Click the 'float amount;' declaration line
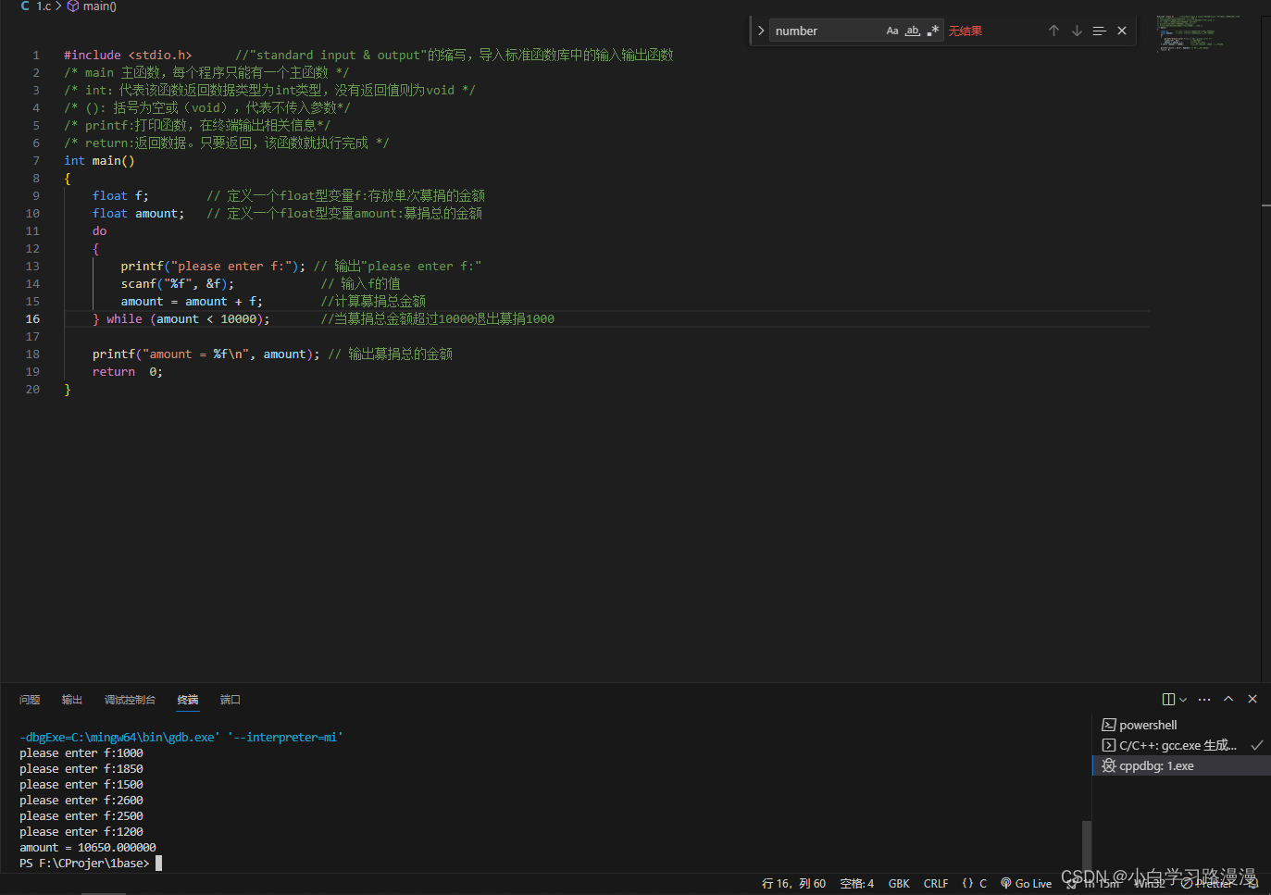Viewport: 1271px width, 895px height. coord(139,213)
